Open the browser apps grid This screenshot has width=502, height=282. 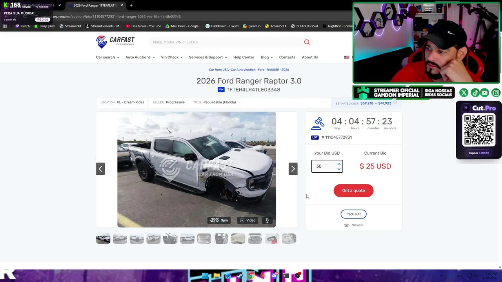(5, 26)
